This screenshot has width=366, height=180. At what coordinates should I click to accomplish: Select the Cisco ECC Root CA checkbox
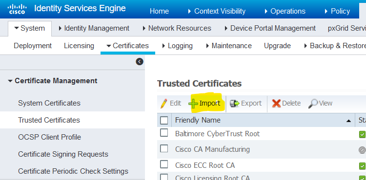pyautogui.click(x=164, y=164)
